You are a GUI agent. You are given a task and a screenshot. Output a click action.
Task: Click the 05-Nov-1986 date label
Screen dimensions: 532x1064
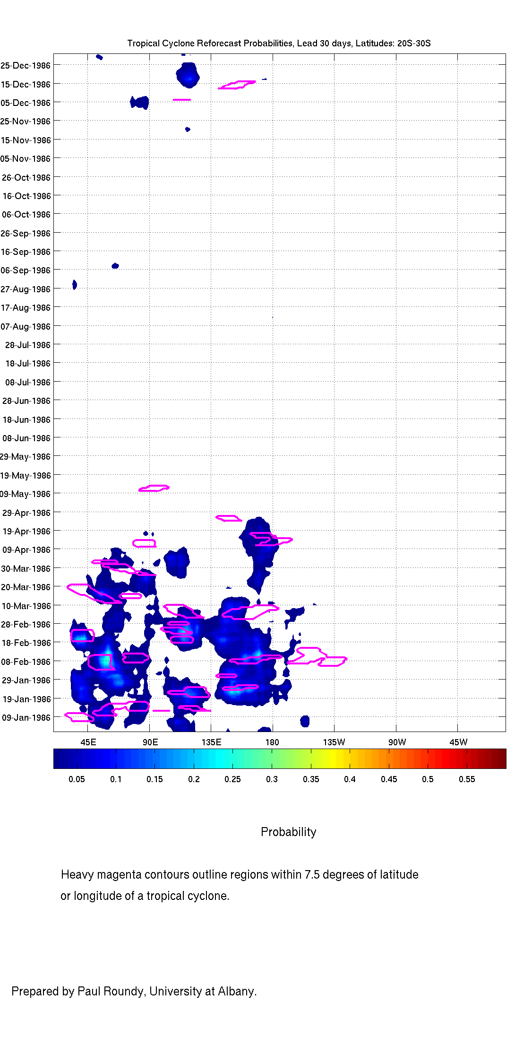[26, 159]
